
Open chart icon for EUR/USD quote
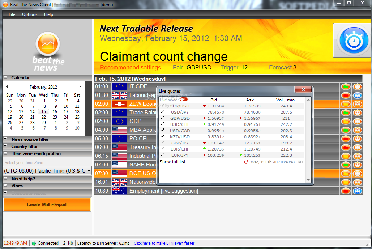click(163, 106)
